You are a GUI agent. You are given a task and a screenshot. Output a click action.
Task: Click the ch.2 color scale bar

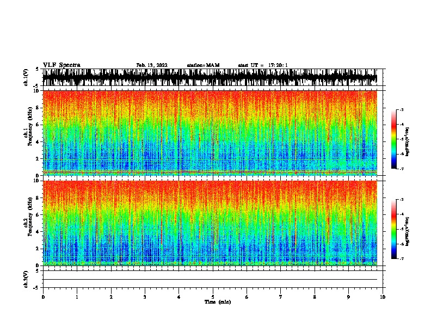(394, 229)
